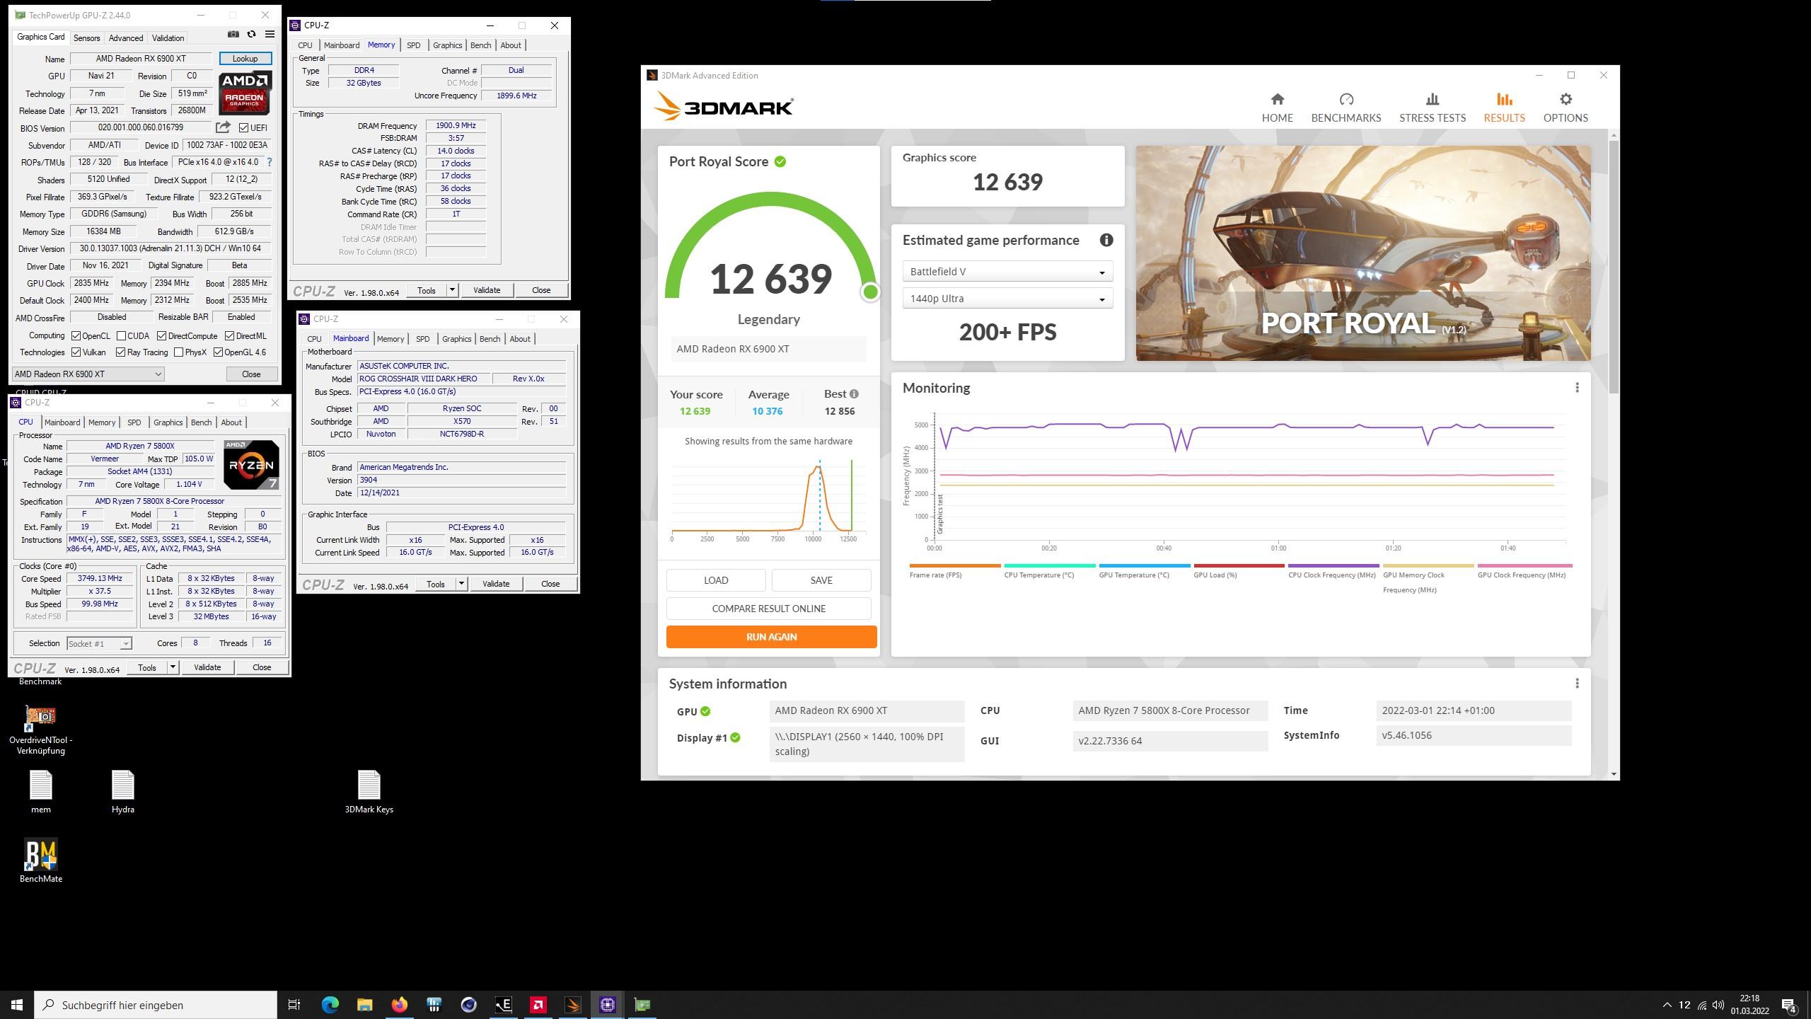This screenshot has height=1019, width=1811.
Task: Open the Task View taskbar button
Action: [294, 1005]
